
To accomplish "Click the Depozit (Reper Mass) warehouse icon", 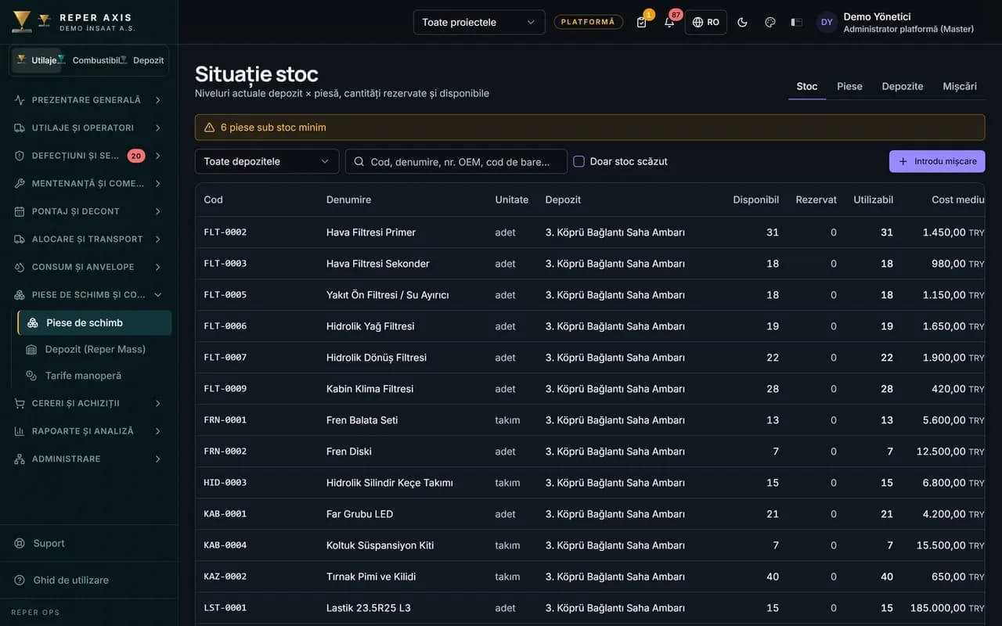I will 31,349.
